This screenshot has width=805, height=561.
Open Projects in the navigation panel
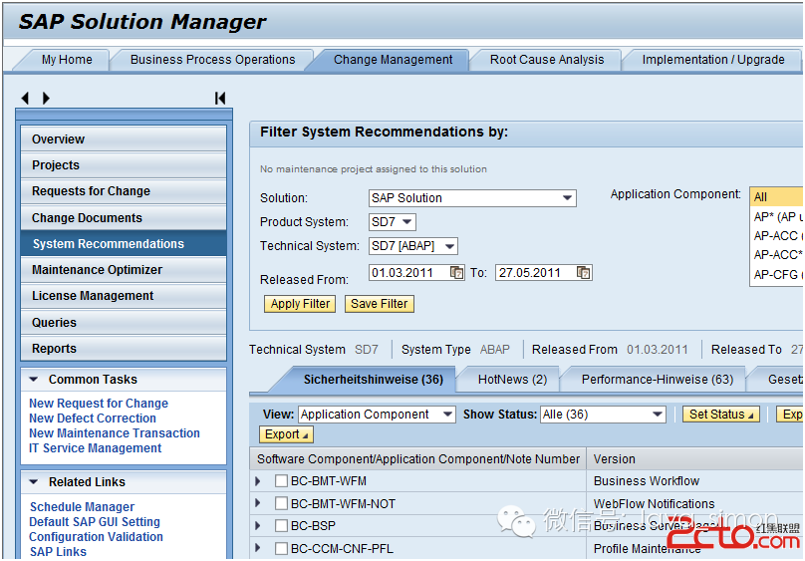[x=124, y=165]
